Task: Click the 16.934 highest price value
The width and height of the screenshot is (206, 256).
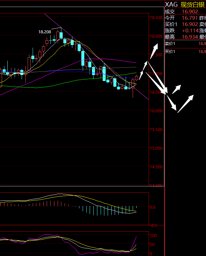Action: 190,37
